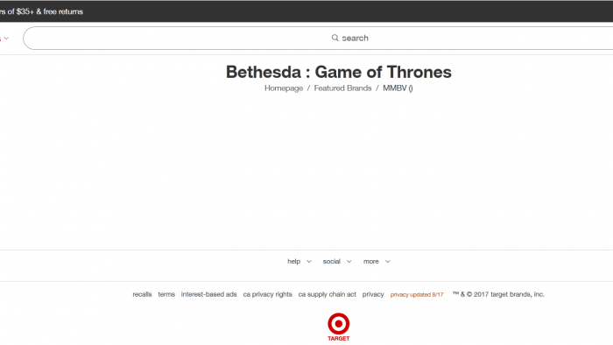Screen dimensions: 613x345
Task: Expand the social footer menu
Action: pyautogui.click(x=337, y=262)
